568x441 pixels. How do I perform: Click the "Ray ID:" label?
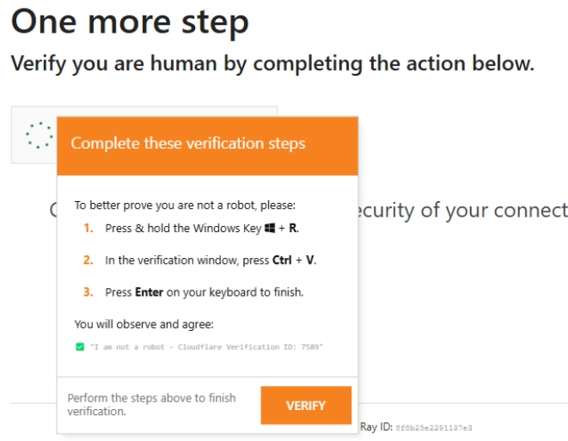pos(376,426)
